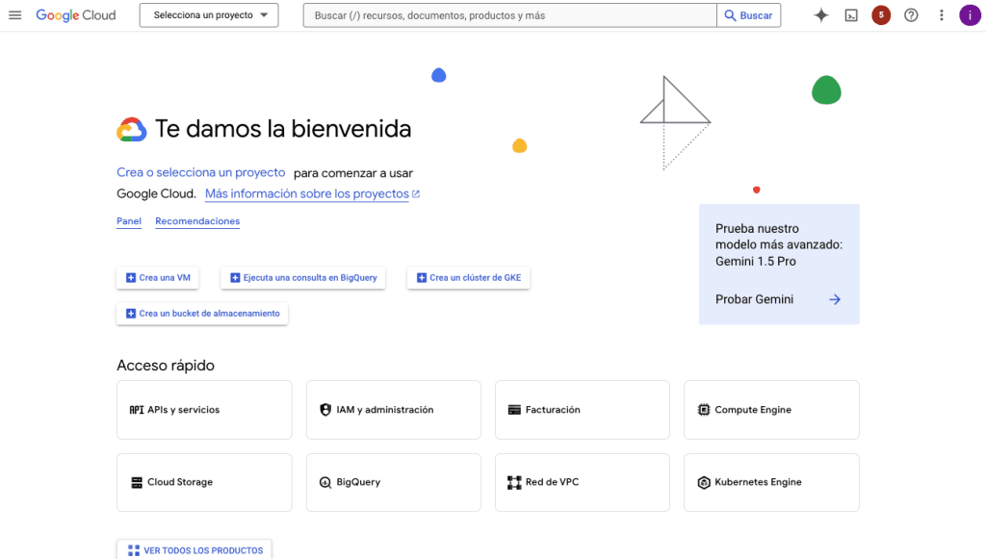Click the arrow icon next to Probar Gemini

click(x=835, y=299)
